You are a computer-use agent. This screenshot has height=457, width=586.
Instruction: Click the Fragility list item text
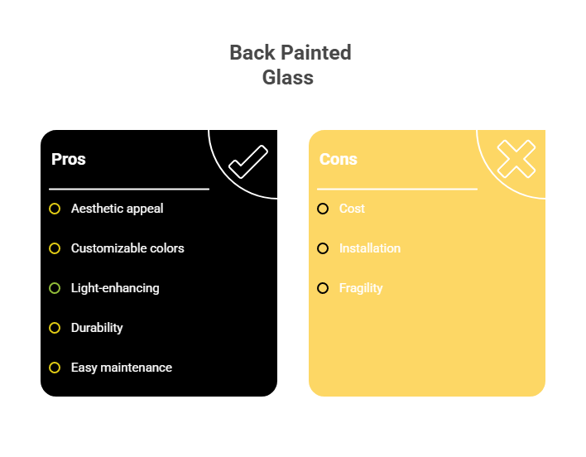pos(361,288)
